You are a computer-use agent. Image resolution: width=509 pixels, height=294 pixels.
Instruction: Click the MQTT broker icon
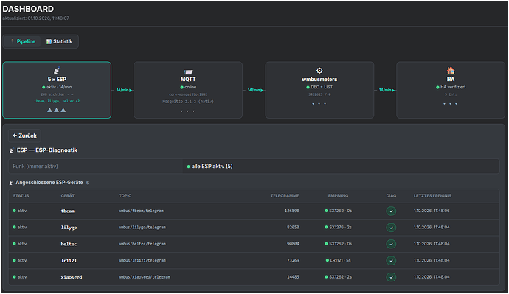(x=188, y=71)
